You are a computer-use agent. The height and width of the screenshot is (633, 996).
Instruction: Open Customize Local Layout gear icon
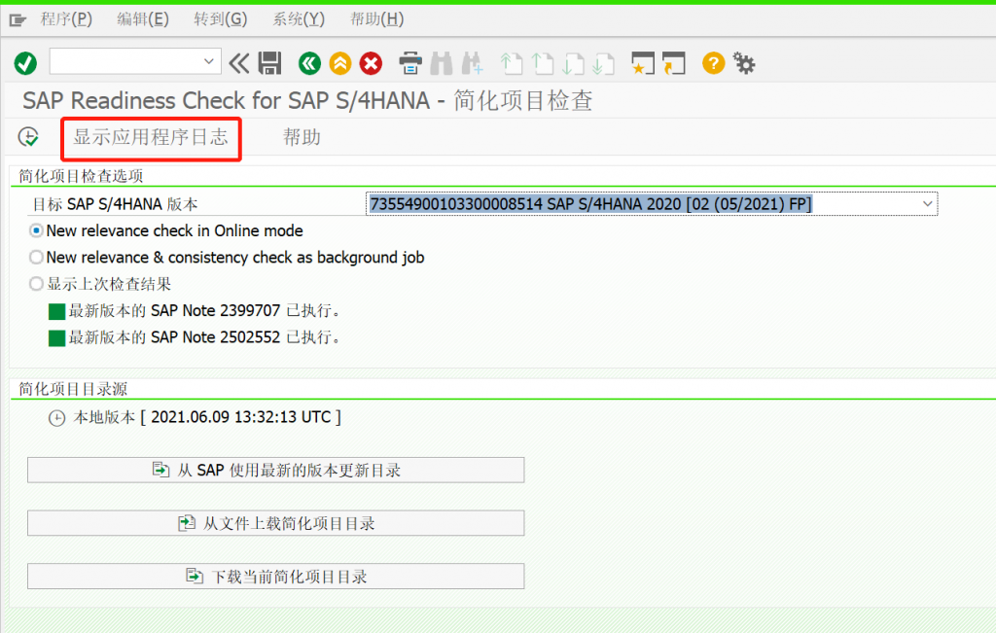click(x=744, y=63)
